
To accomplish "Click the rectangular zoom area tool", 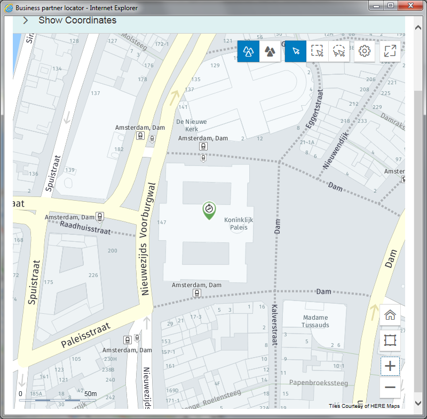I will [x=390, y=341].
